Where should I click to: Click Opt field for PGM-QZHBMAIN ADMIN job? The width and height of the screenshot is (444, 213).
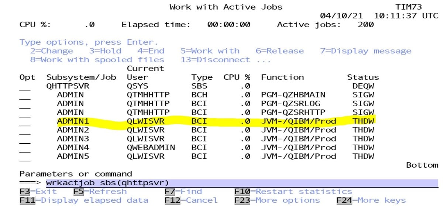pos(24,95)
